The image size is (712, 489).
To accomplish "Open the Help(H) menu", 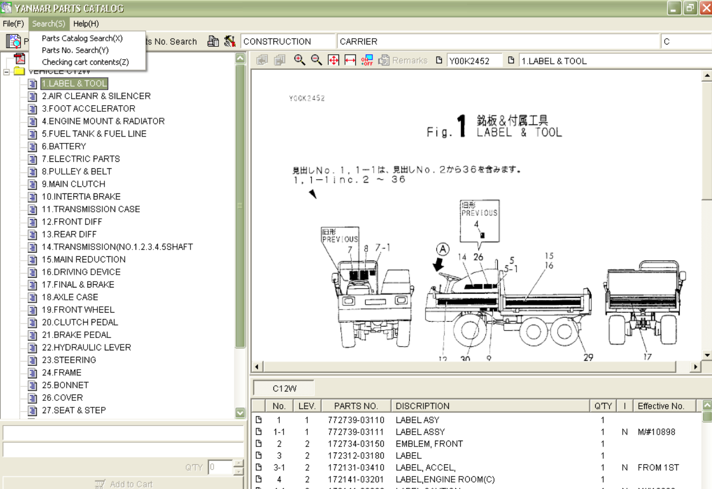I will click(86, 24).
